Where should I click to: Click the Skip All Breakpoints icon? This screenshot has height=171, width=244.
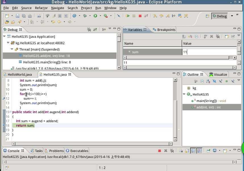[x=118, y=16]
